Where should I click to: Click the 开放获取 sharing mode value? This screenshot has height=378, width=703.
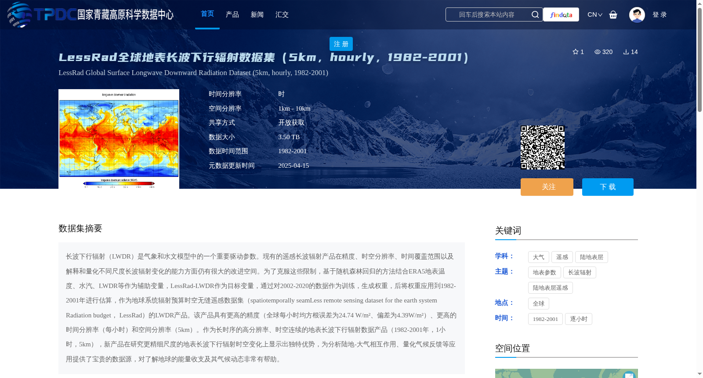[x=291, y=122]
